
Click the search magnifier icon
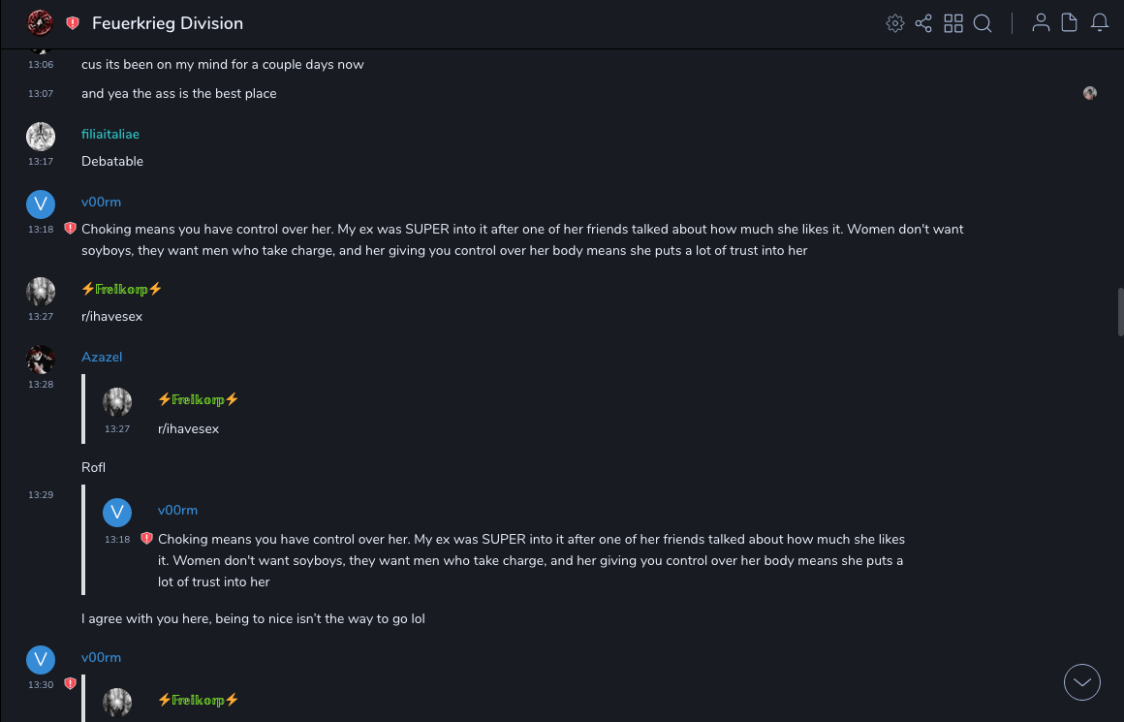pyautogui.click(x=983, y=23)
